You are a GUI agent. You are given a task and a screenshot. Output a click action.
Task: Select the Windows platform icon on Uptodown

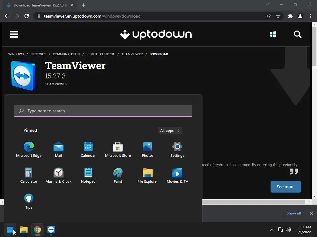[x=273, y=34]
